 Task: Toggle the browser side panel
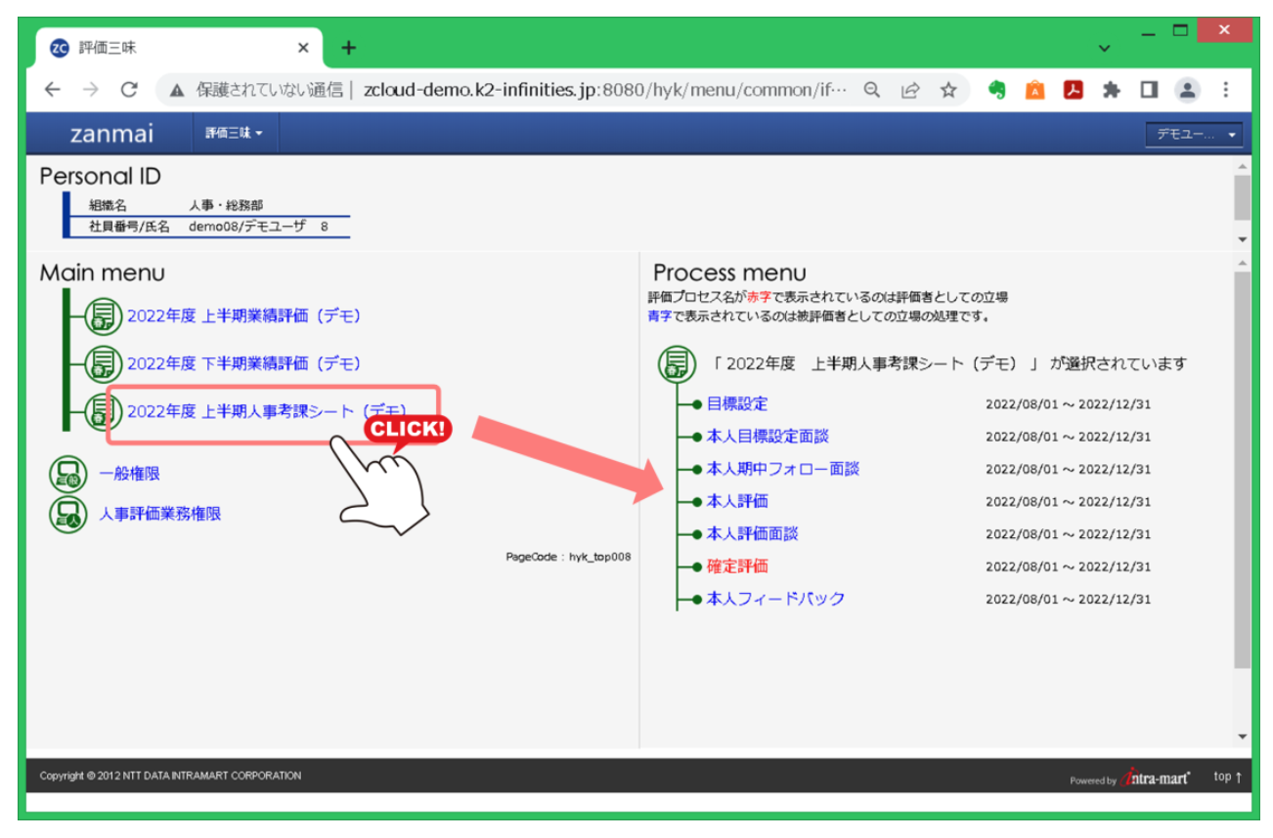click(x=1149, y=90)
